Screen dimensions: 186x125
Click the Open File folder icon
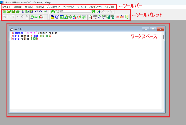pos(9,11)
